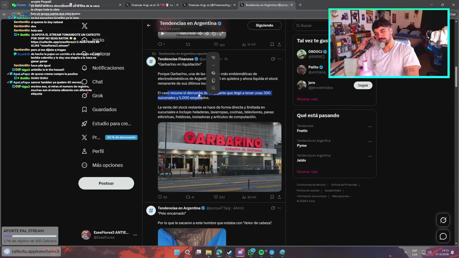Open Steam from the taskbar
Image resolution: width=459 pixels, height=258 pixels.
229,252
